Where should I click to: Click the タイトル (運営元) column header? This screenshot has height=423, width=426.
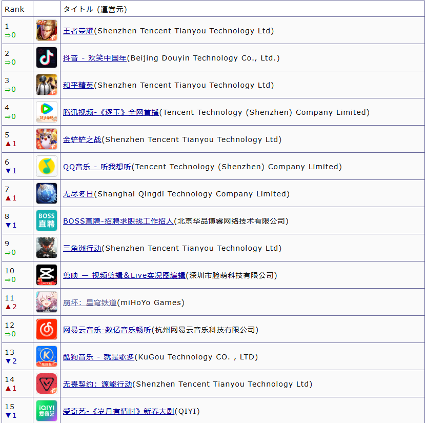pos(242,9)
